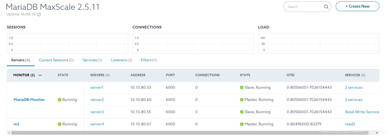Click the green status icon for MariaDB-Monitor
This screenshot has width=390, height=137.
click(59, 100)
